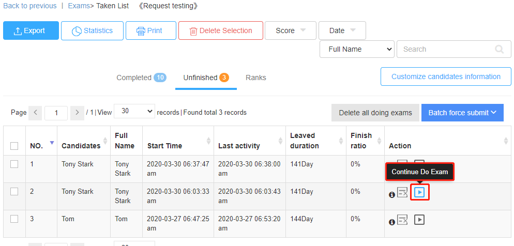This screenshot has width=514, height=246.
Task: Click the Export button
Action: [x=31, y=30]
